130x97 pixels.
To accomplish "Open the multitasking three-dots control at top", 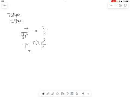I will [x=65, y=1].
